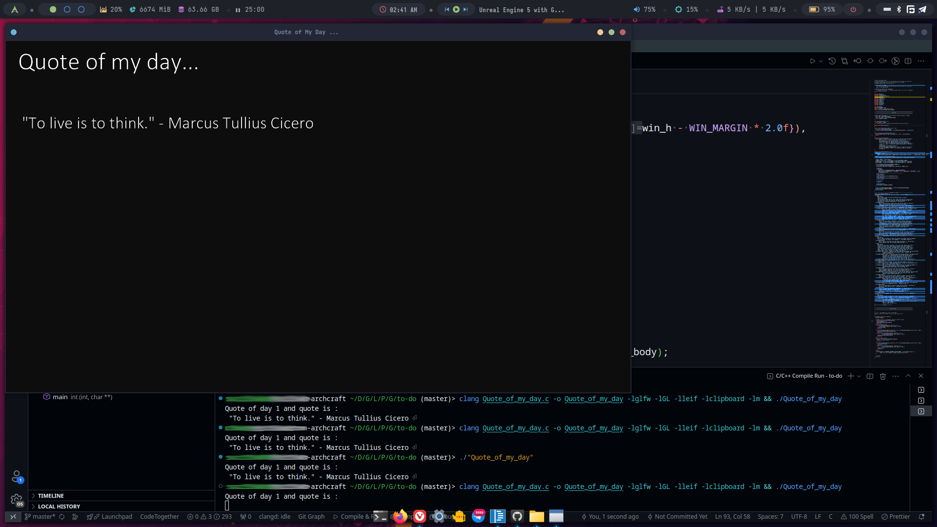The height and width of the screenshot is (527, 937).
Task: Change encoding via UTF-8 status item
Action: (x=799, y=516)
